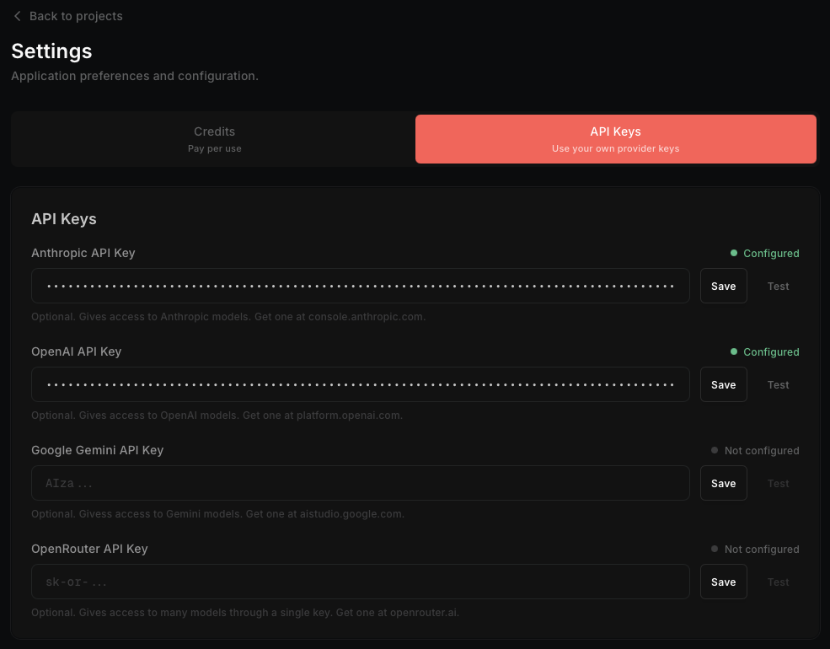Click OpenAI's 'Configured' status text

771,352
